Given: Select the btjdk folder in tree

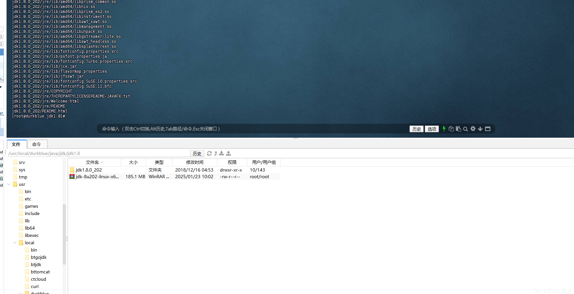Looking at the screenshot, I should tap(36, 264).
